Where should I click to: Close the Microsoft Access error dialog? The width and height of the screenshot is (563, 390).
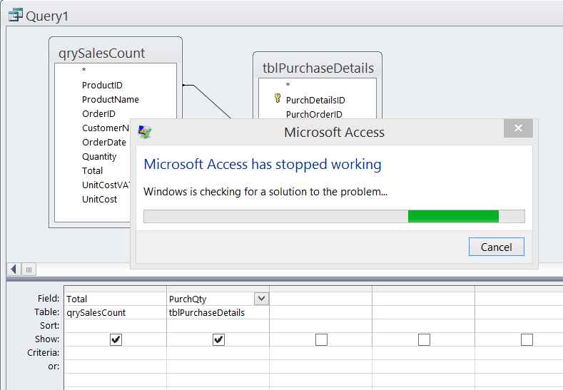(x=518, y=128)
